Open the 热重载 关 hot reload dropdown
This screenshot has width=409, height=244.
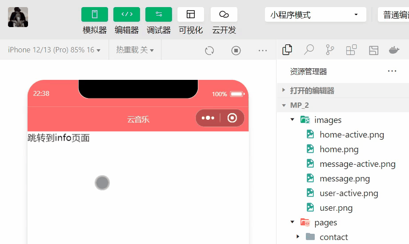(135, 50)
